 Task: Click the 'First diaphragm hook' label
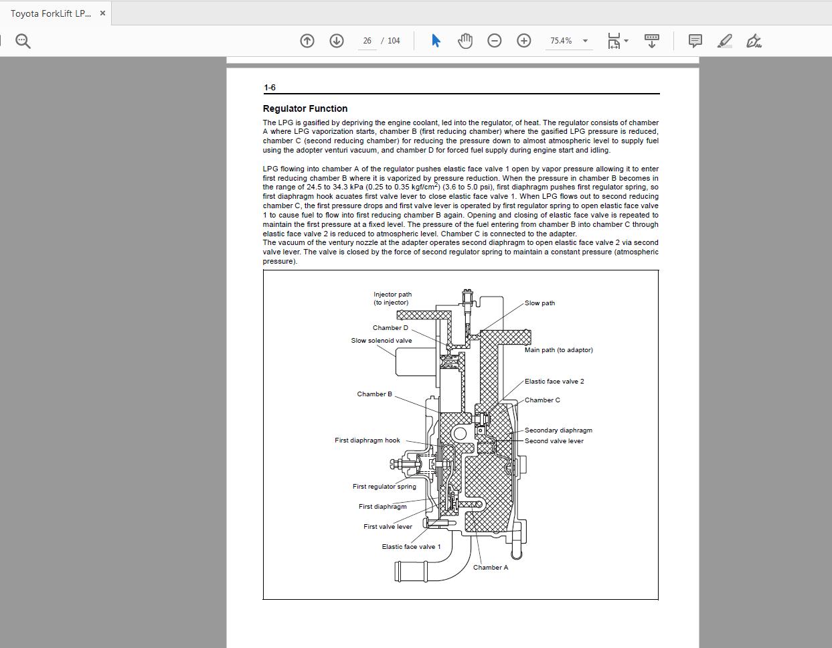367,440
